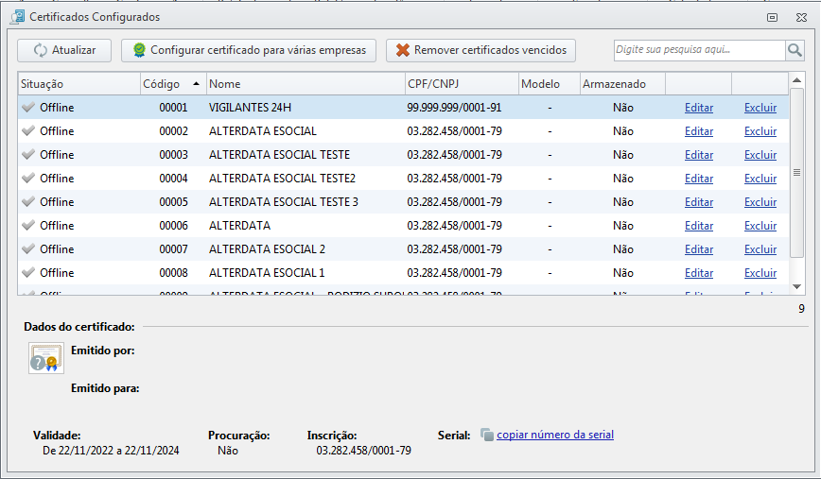This screenshot has width=821, height=479.
Task: Excluir the row with code 00006
Action: pyautogui.click(x=760, y=226)
